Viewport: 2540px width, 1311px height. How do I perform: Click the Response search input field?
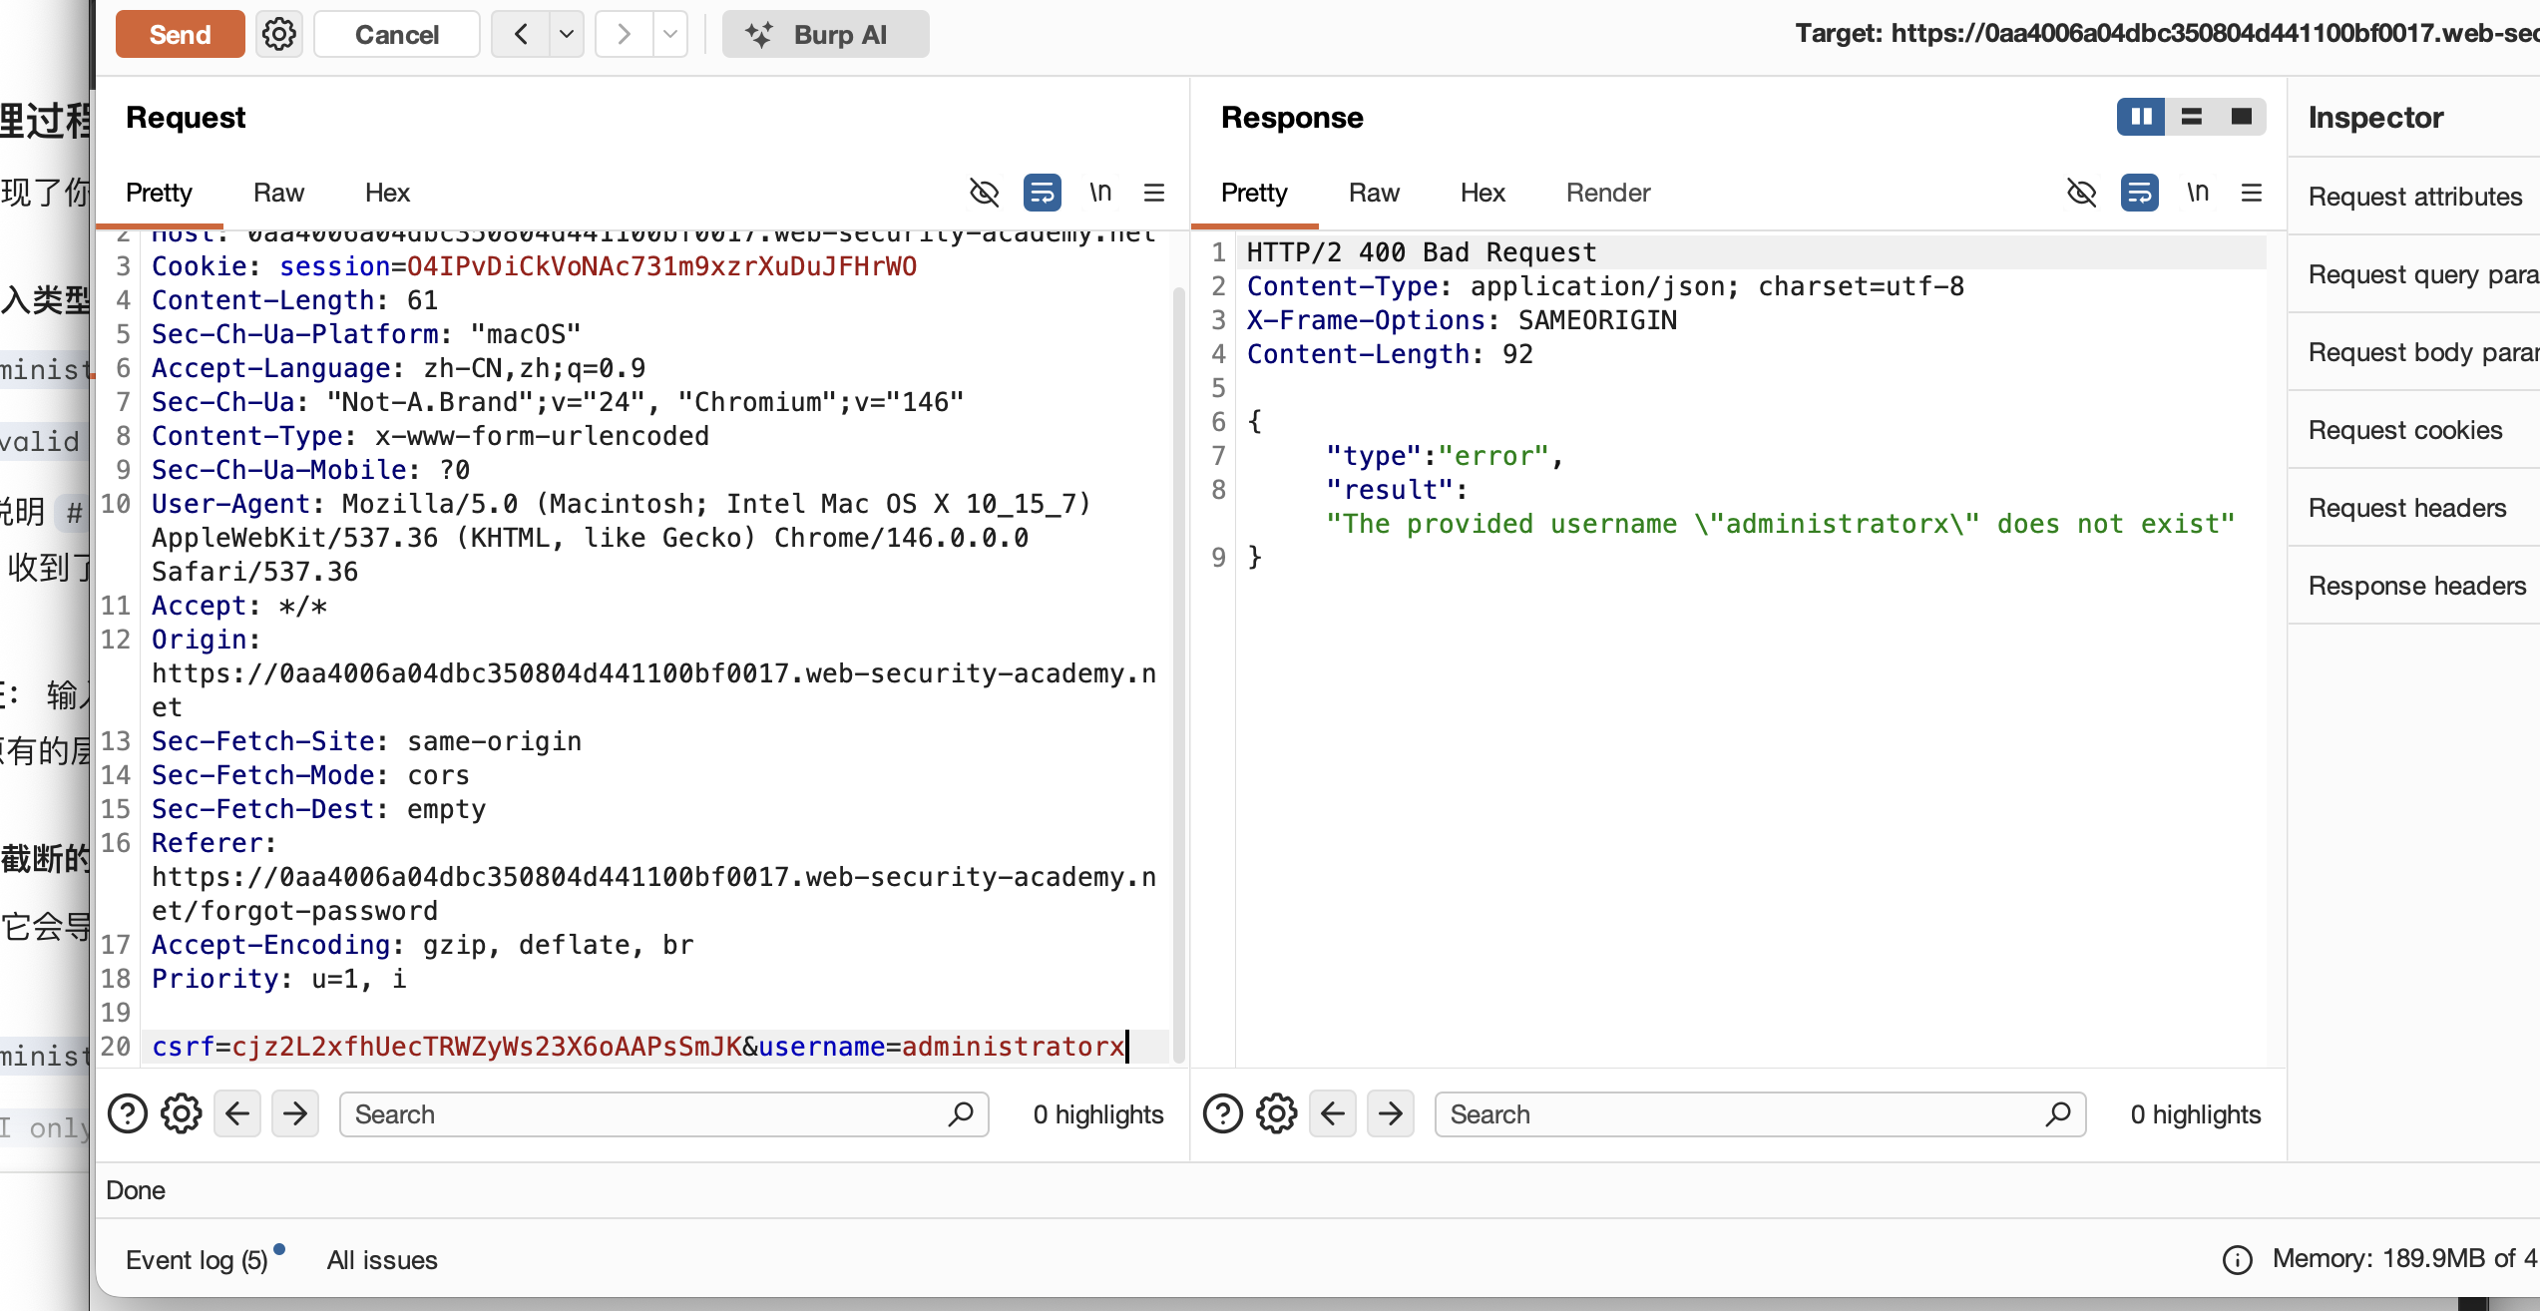coord(1741,1113)
